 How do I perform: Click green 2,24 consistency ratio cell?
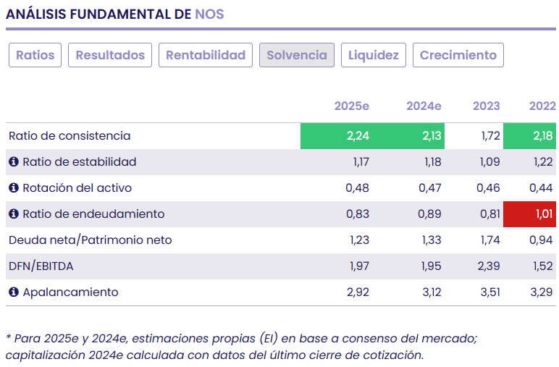(x=337, y=136)
